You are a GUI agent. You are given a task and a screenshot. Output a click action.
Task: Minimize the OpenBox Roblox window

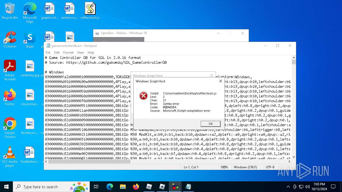tap(218, 33)
